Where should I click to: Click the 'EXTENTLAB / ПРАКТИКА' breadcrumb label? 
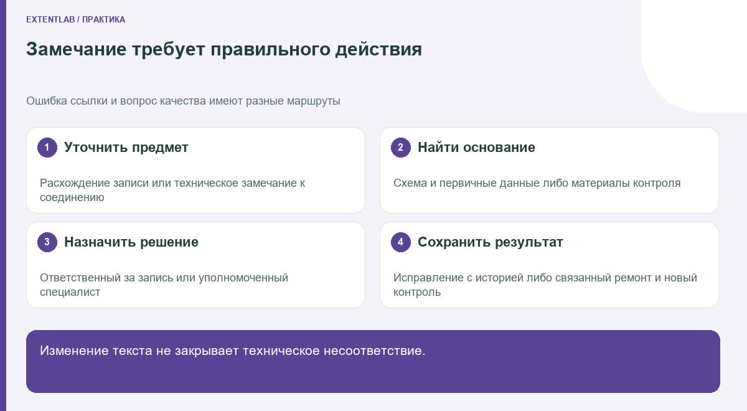point(75,20)
